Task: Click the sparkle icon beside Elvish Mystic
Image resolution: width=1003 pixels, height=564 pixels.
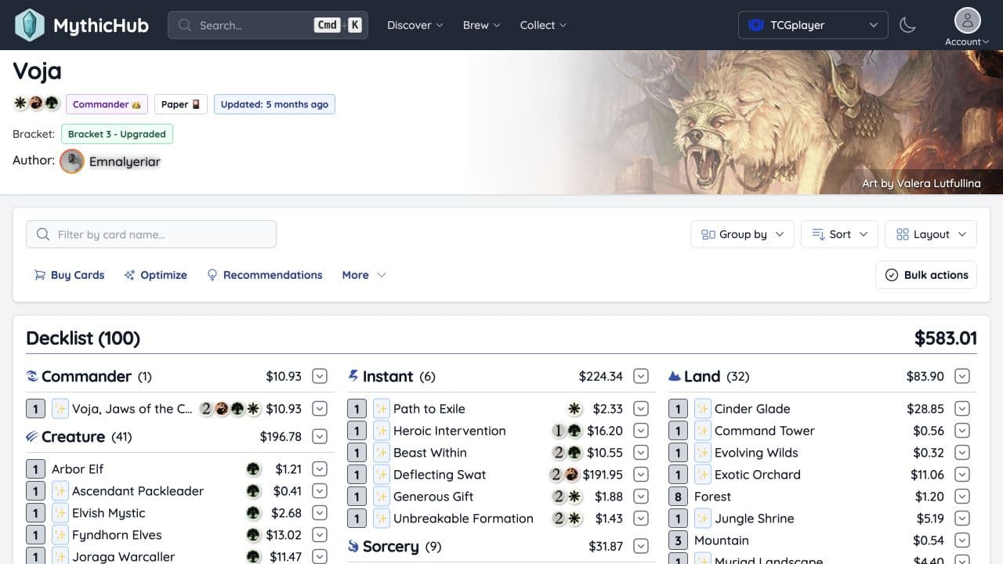Action: (x=60, y=513)
